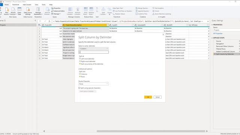Click the query Name field
The height and width of the screenshot is (135, 240).
pyautogui.click(x=226, y=30)
